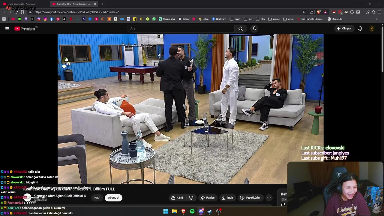The image size is (384, 216).
Task: Join the channel with Katıl
Action: (x=97, y=198)
